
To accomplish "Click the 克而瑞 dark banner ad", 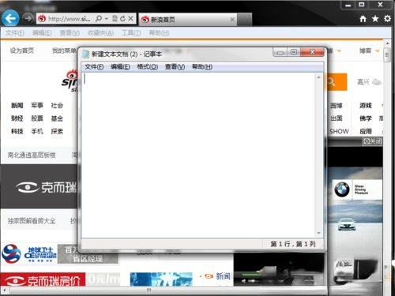I will point(39,187).
